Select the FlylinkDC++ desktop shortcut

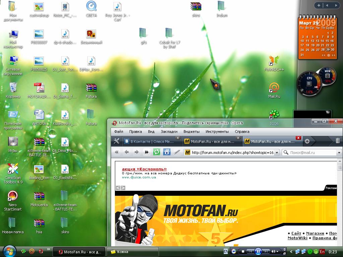[x=274, y=63]
